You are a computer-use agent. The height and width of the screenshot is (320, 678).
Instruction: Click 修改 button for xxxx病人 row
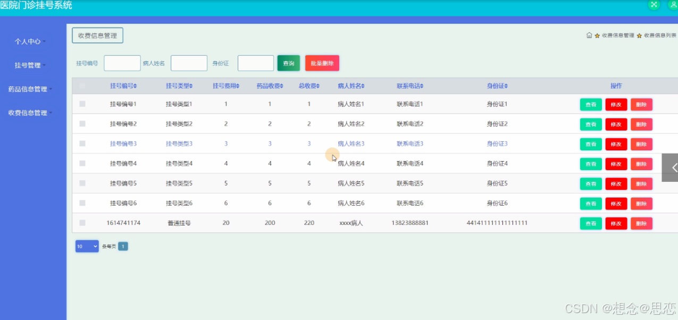[x=616, y=223]
